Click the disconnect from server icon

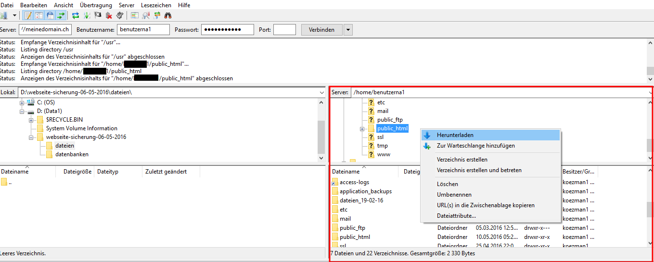(109, 15)
